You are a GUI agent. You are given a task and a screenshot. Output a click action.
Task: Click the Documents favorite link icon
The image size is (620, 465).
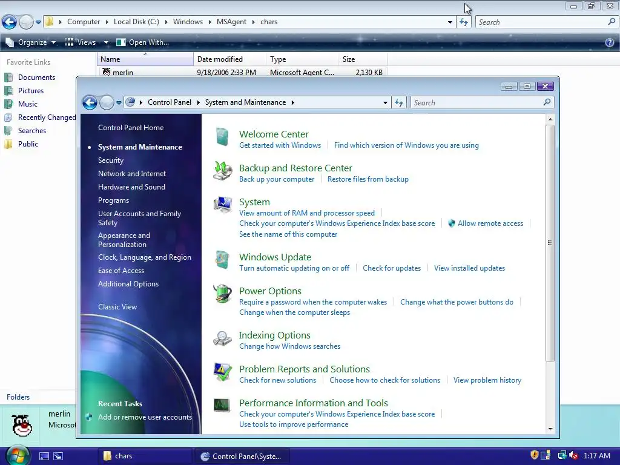pos(8,77)
